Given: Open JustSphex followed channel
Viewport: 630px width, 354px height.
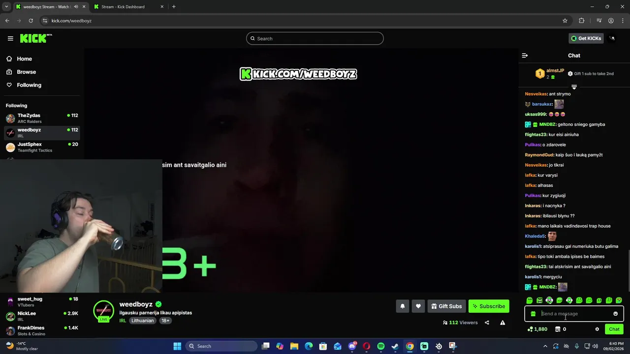Looking at the screenshot, I should [42, 147].
